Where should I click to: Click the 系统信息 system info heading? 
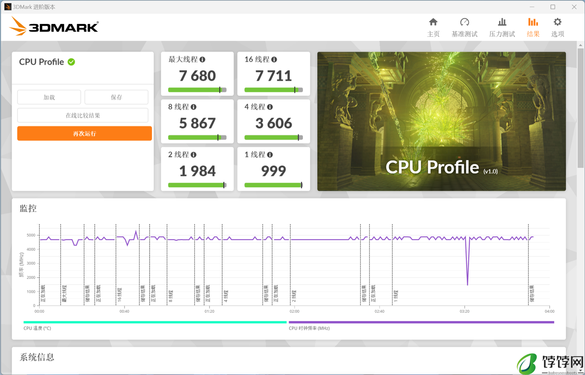coord(37,357)
